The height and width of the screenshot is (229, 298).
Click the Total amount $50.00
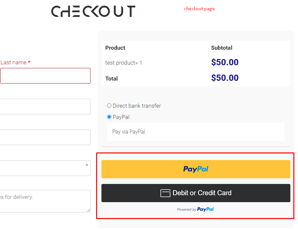click(x=225, y=78)
